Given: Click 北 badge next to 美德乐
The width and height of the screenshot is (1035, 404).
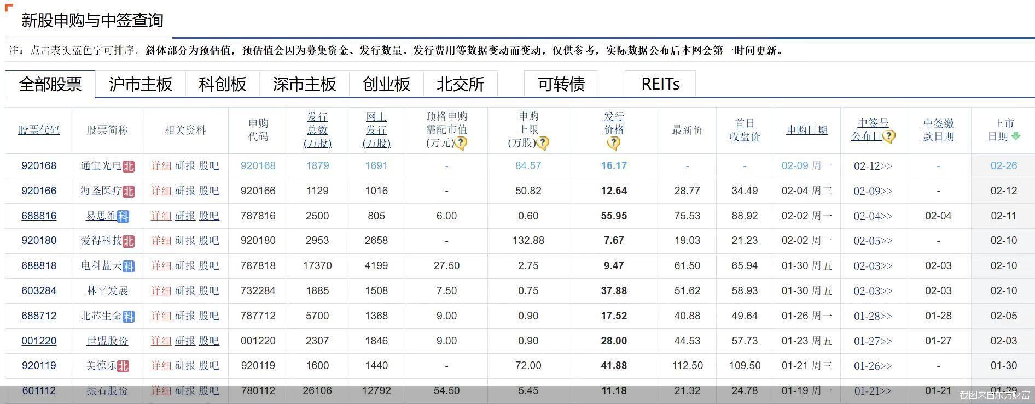Looking at the screenshot, I should point(123,366).
